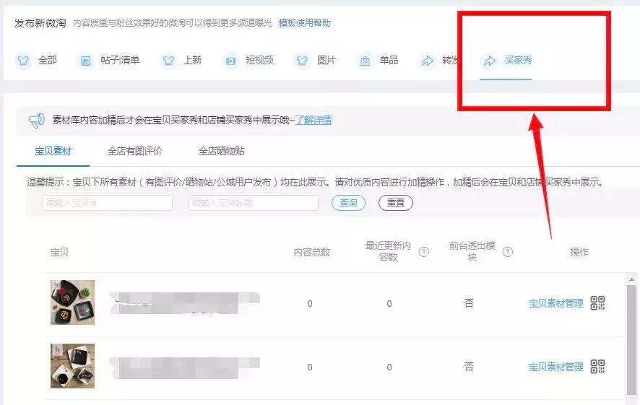Click the 买家秀 share arrow icon
Image resolution: width=640 pixels, height=405 pixels.
[x=489, y=61]
